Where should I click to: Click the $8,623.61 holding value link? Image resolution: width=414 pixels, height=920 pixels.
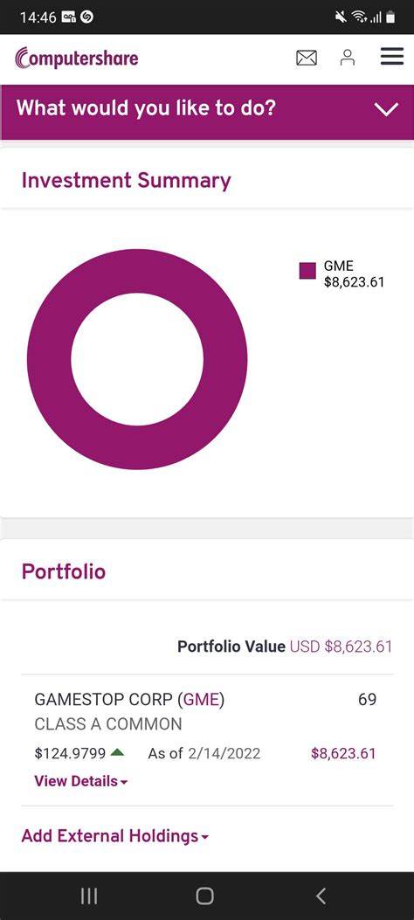click(343, 753)
